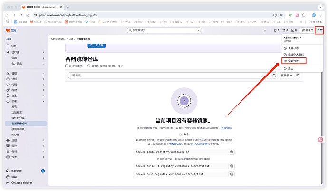Select 偏好设置 in the user menu
Viewport: 328px width, 191px height.
(293, 61)
